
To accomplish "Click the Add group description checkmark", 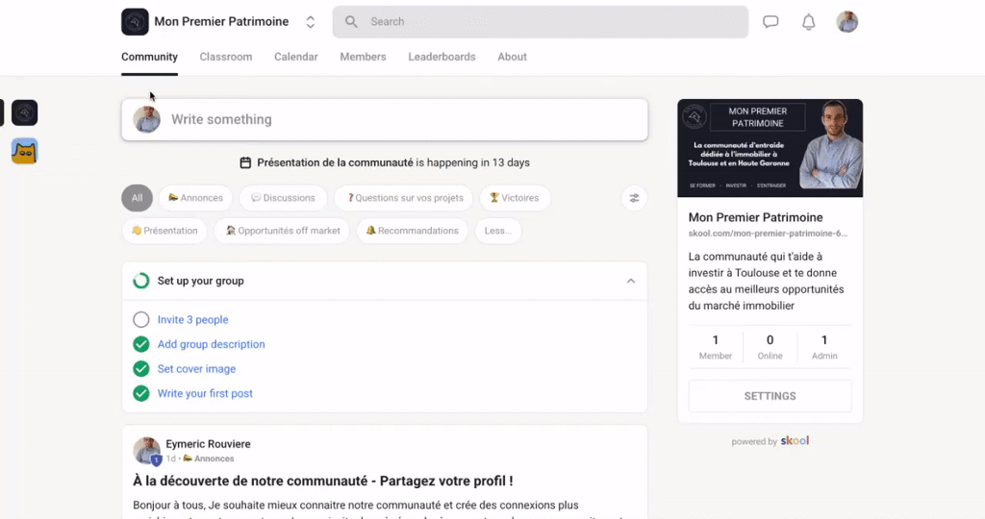I will tap(141, 344).
